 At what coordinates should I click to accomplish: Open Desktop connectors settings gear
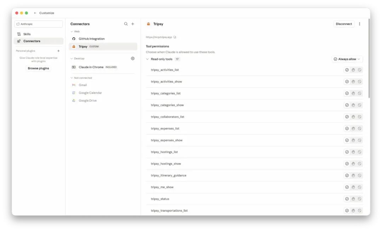pyautogui.click(x=133, y=58)
